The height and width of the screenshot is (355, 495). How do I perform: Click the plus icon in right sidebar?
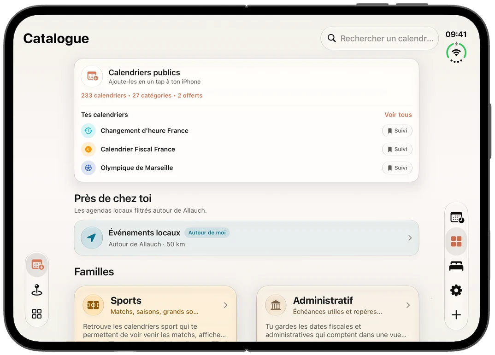click(456, 314)
